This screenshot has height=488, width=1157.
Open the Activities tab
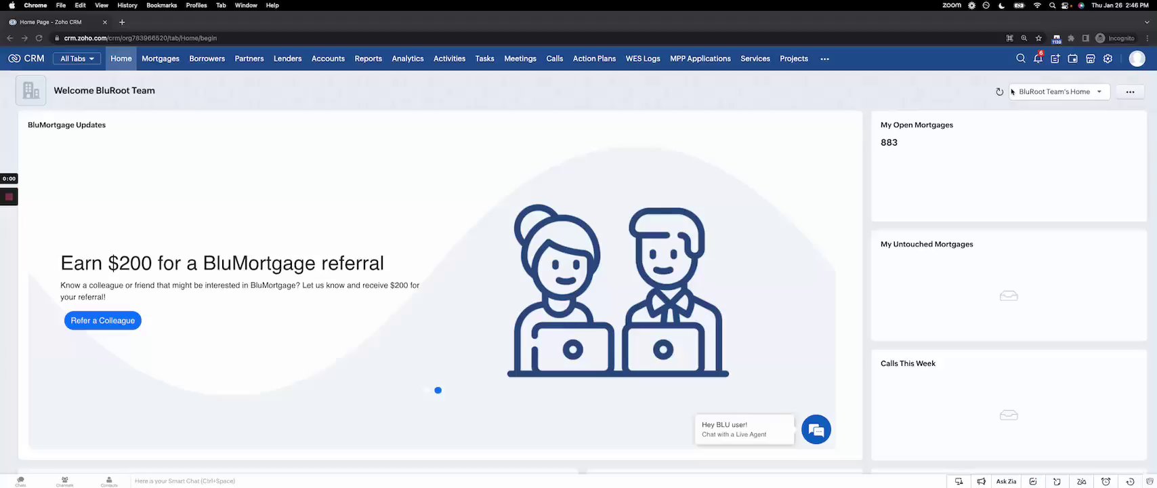click(449, 59)
